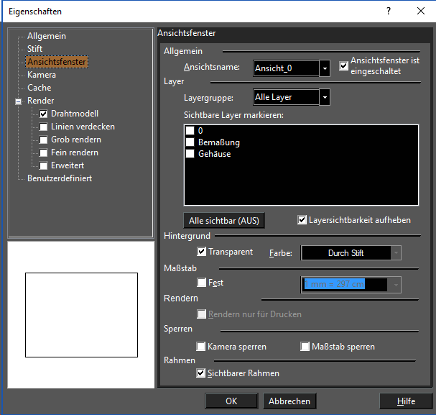This screenshot has width=436, height=415.
Task: Click the Durch Stift color field
Action: coord(346,253)
